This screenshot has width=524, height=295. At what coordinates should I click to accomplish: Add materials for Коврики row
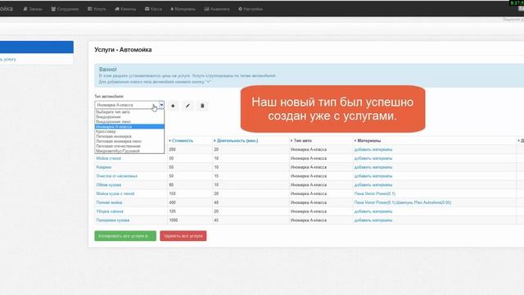coord(373,167)
